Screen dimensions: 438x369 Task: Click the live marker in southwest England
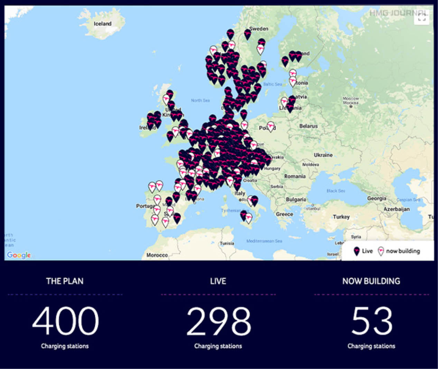[x=170, y=136]
